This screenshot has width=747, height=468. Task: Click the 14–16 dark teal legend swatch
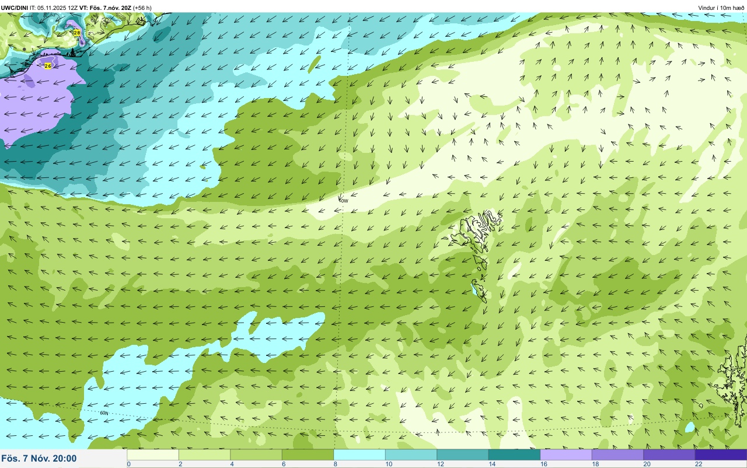[514, 455]
